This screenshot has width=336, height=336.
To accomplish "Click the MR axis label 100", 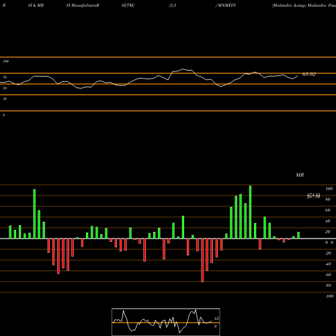I will (329, 189).
